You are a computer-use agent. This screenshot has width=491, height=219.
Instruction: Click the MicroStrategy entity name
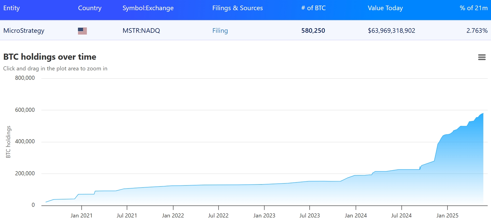pos(24,31)
